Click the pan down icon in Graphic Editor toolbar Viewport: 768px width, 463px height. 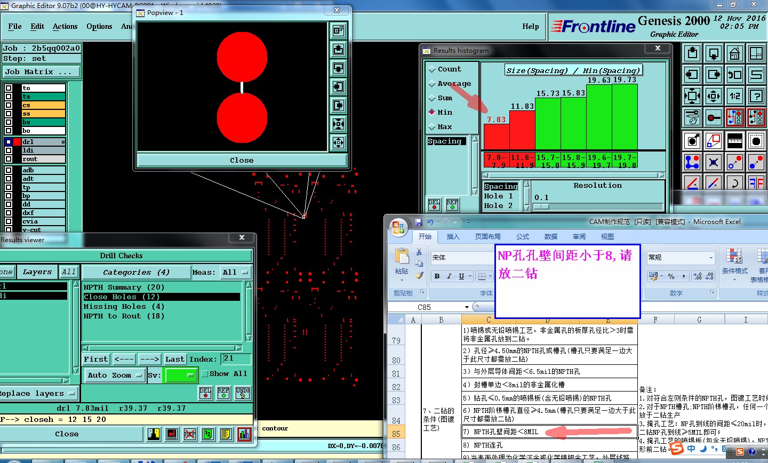pyautogui.click(x=714, y=53)
